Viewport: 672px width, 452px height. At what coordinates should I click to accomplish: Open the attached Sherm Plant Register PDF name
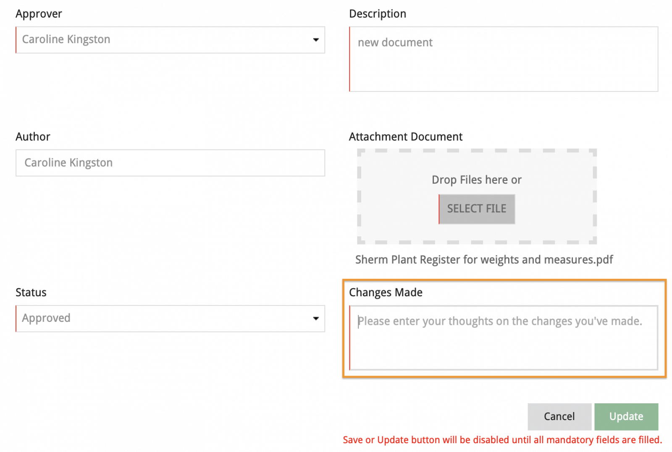(484, 260)
